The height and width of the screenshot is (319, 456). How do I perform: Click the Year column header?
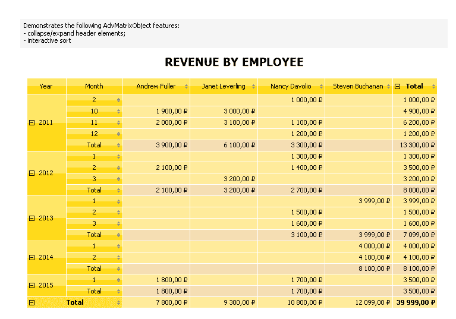coord(46,86)
